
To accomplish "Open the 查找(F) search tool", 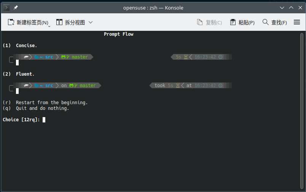I will 274,22.
